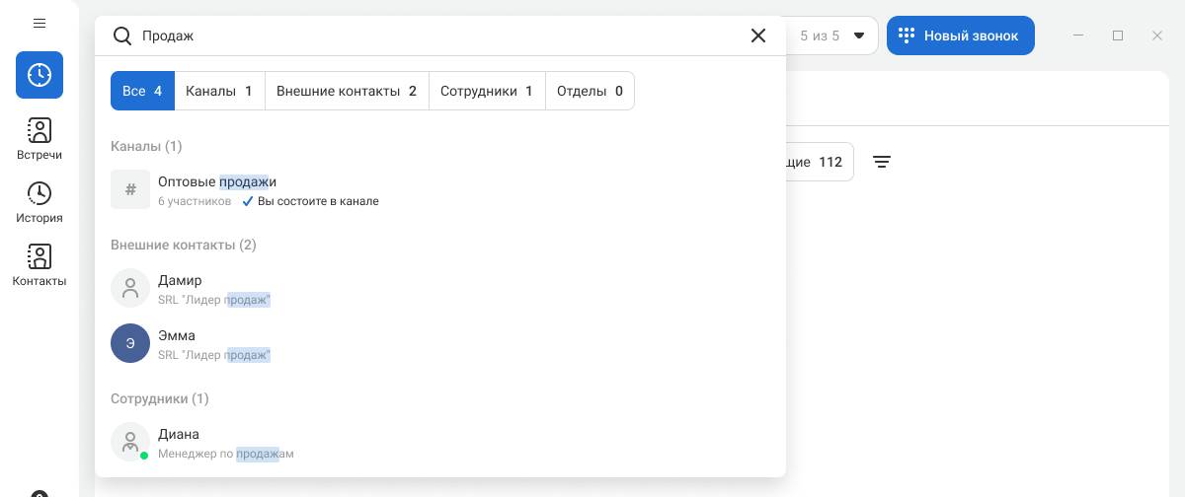The height and width of the screenshot is (497, 1185).
Task: Open the filter list icon
Action: (882, 162)
